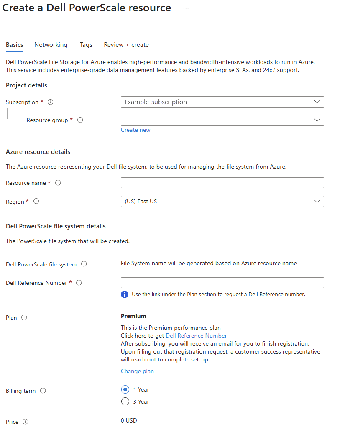Click inside the Resource name field
This screenshot has height=433, width=340.
tap(222, 183)
